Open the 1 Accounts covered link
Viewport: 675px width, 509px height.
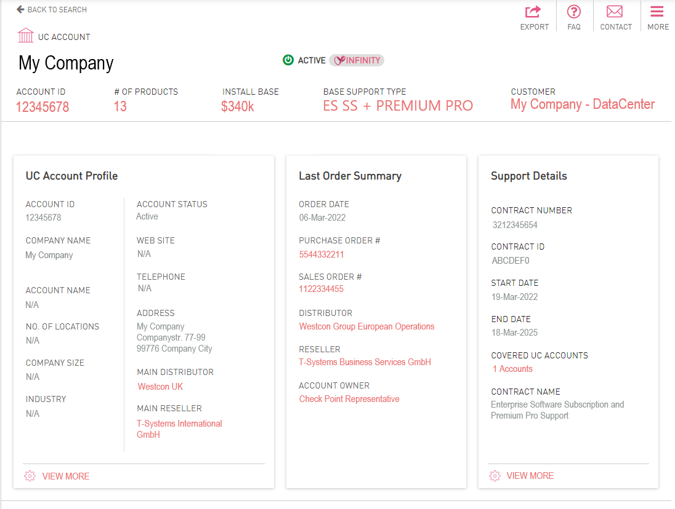point(512,369)
